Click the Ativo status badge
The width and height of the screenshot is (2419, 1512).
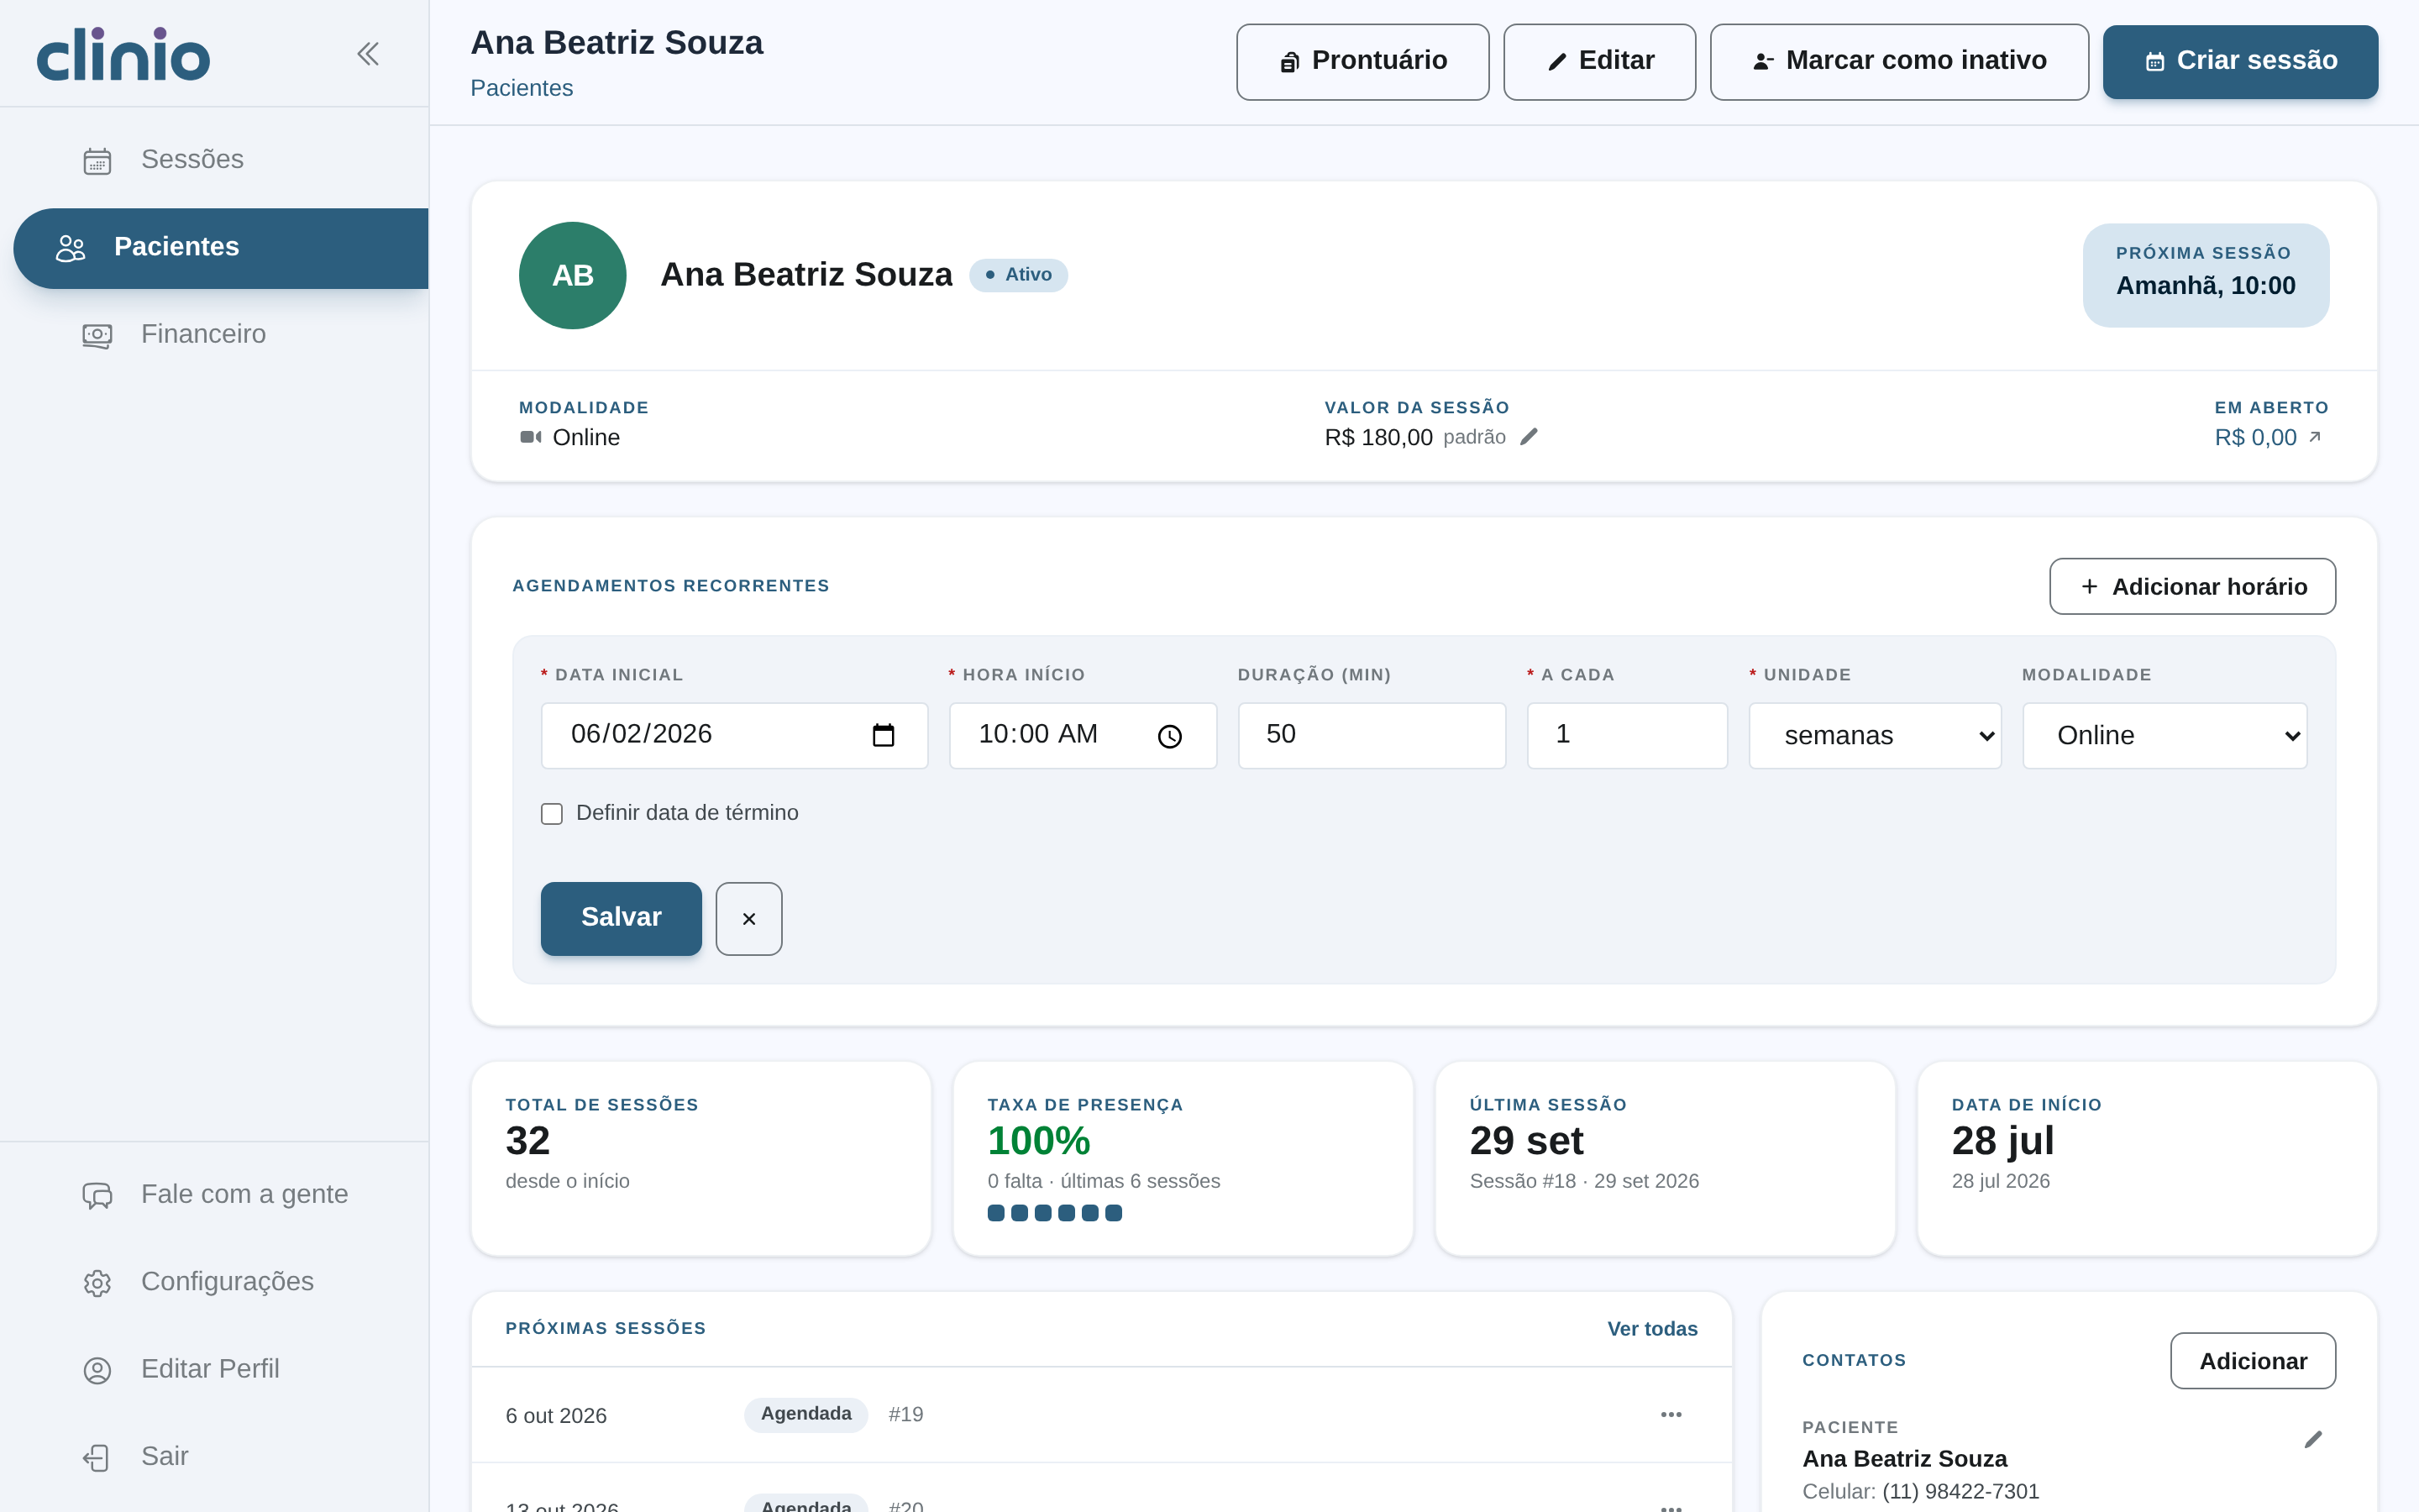(x=1018, y=275)
